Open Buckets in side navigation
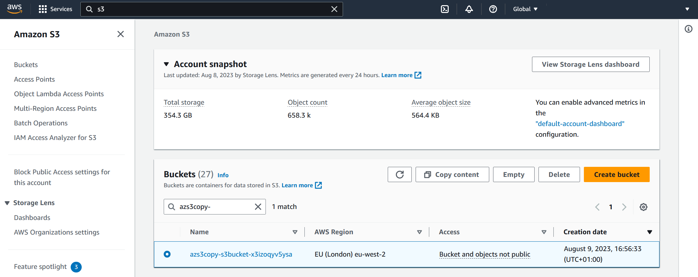The height and width of the screenshot is (277, 698). point(26,65)
